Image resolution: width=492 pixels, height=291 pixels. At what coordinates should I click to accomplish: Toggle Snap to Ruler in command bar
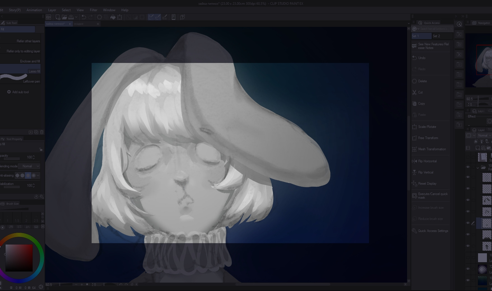(151, 17)
